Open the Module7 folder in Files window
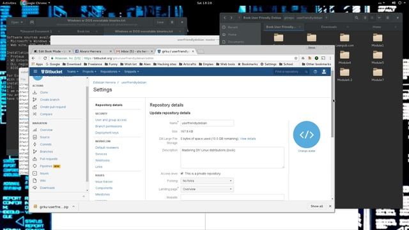Image resolution: width=409 pixels, height=230 pixels. [378, 75]
